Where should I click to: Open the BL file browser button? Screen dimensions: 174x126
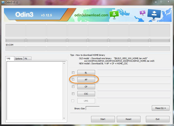pyautogui.click(x=86, y=73)
